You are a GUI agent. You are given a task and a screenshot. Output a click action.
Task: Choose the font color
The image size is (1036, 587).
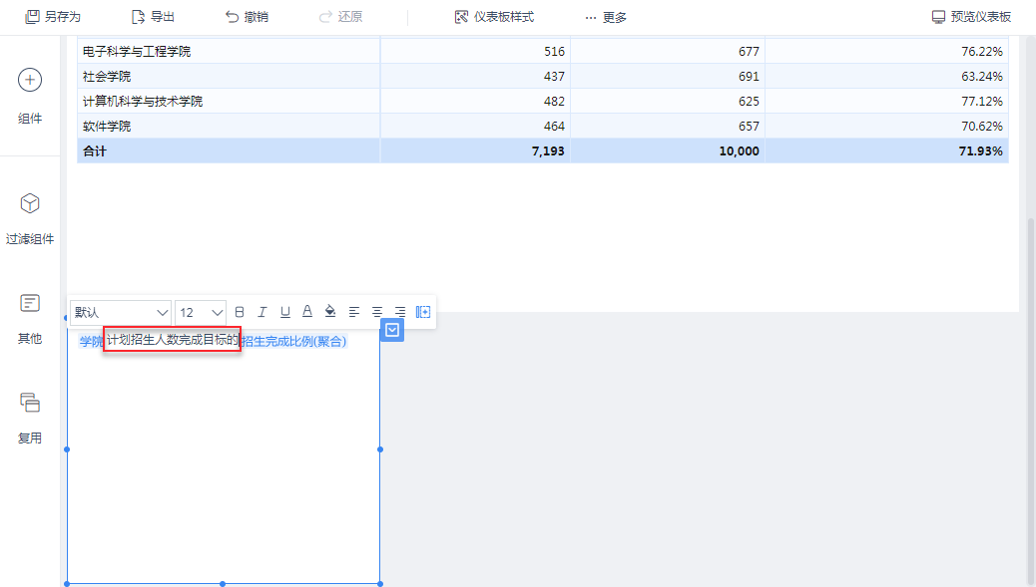point(307,311)
